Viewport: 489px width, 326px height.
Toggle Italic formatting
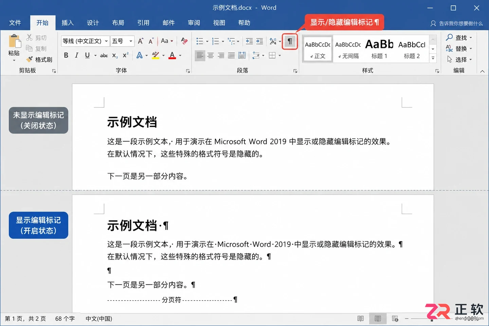click(77, 55)
